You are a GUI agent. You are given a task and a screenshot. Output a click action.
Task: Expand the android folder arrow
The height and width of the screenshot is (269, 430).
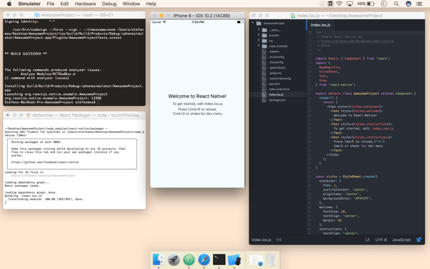click(x=259, y=35)
